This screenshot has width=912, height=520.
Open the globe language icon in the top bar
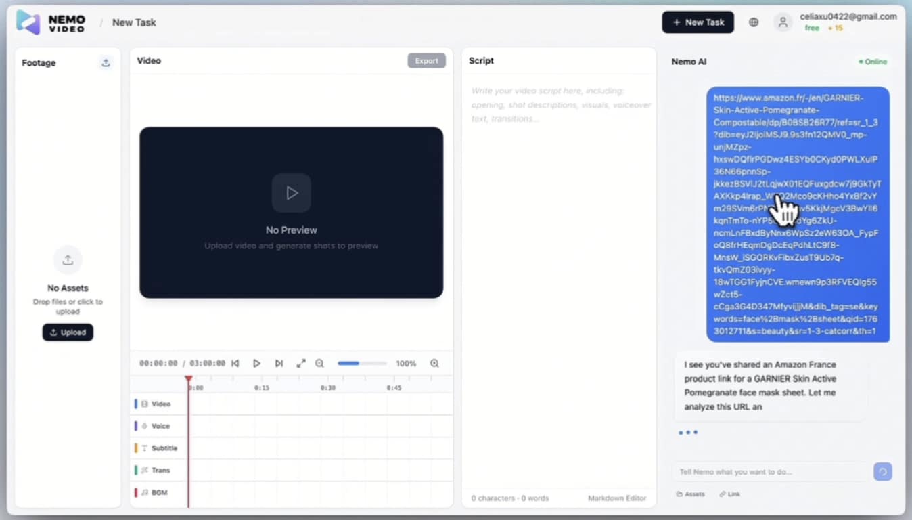pyautogui.click(x=753, y=21)
